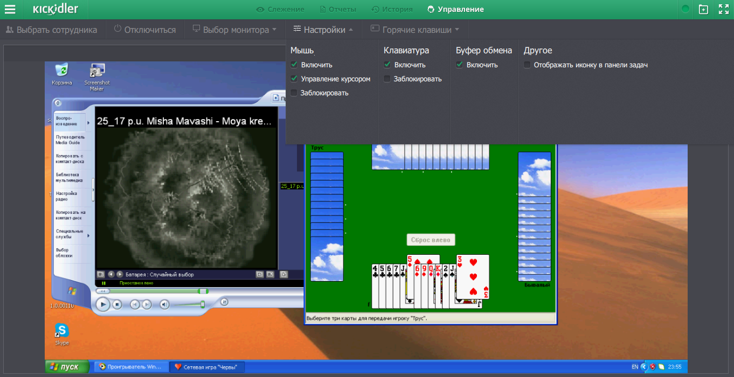Image resolution: width=734 pixels, height=377 pixels.
Task: Open Screenshot Maker desktop shortcut
Action: 97,77
